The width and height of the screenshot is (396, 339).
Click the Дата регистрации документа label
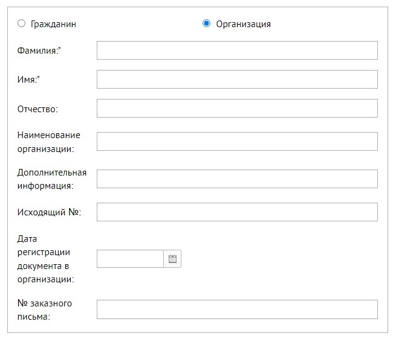(x=45, y=259)
